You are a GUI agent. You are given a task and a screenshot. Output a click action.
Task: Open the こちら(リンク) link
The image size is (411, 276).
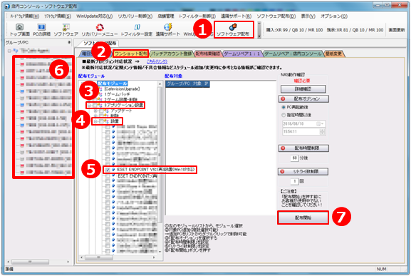pos(157,61)
